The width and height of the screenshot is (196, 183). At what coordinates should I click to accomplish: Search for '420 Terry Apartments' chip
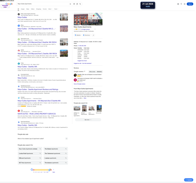tap(30, 163)
